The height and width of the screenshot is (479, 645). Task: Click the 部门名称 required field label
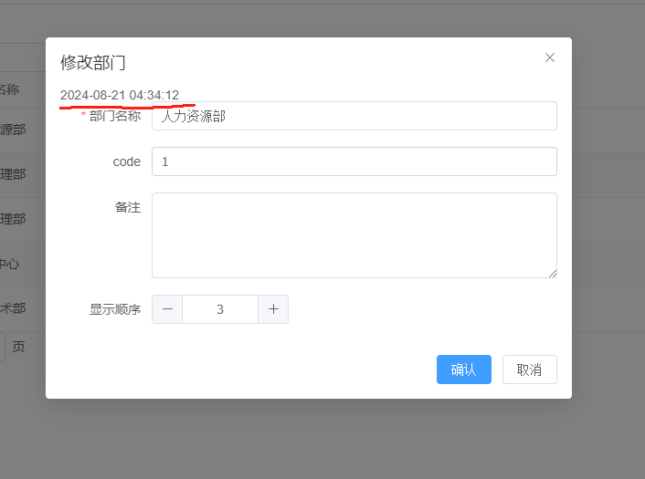(x=115, y=116)
